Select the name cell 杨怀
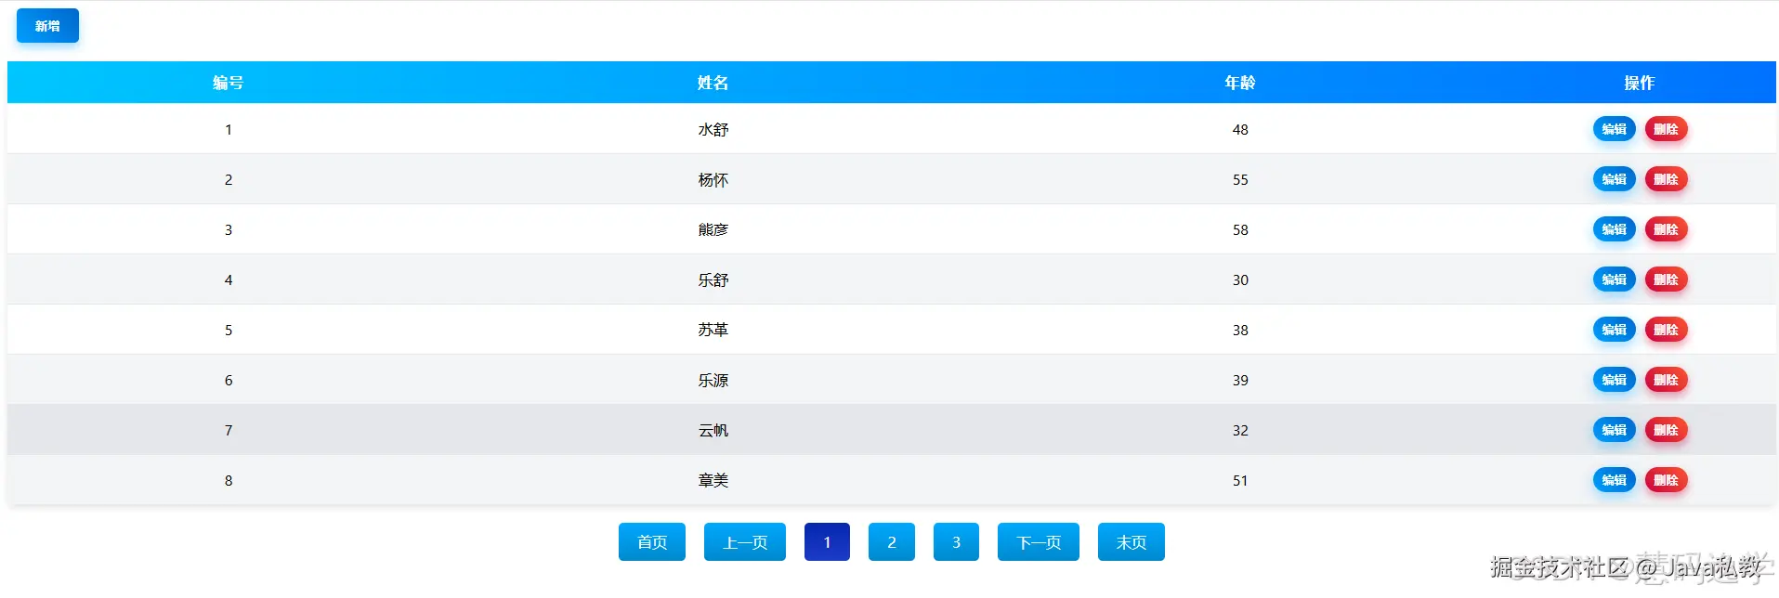 [713, 179]
